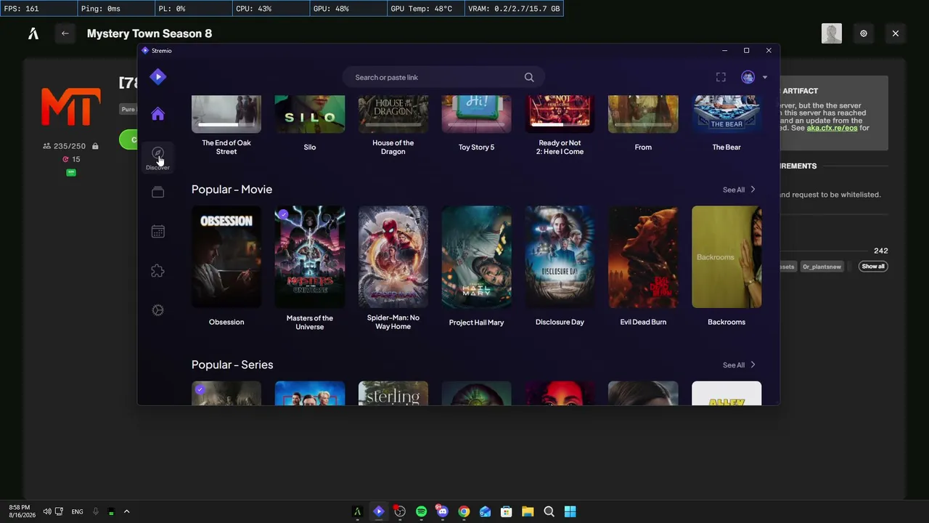Image resolution: width=929 pixels, height=523 pixels.
Task: Click the watched checkmark on the first Popular Series poster
Action: tap(200, 389)
